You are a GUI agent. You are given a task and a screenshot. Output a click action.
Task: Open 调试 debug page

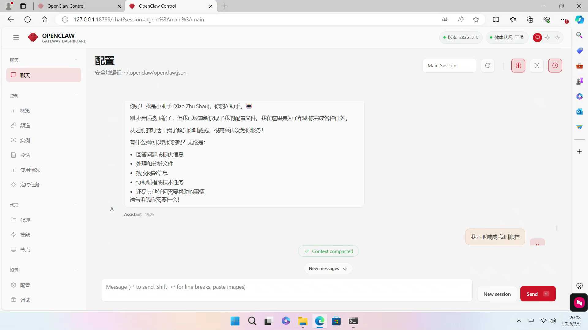pos(25,300)
